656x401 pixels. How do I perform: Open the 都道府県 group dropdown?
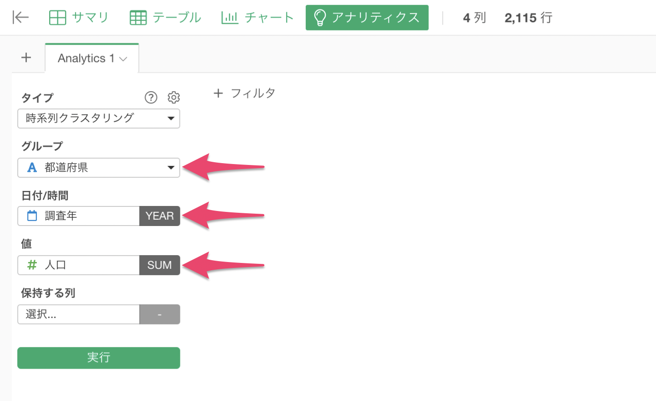coord(99,168)
